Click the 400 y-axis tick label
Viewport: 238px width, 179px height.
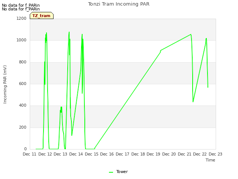pos(23,105)
